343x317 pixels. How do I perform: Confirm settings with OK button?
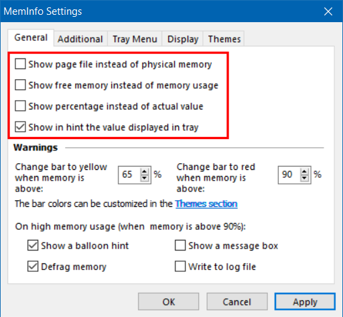pyautogui.click(x=169, y=302)
